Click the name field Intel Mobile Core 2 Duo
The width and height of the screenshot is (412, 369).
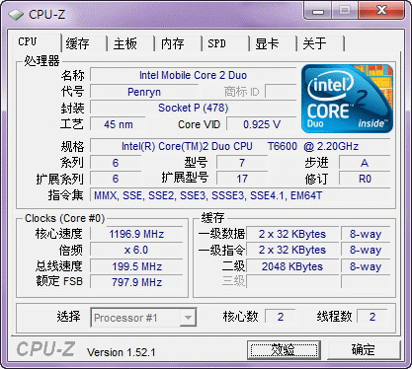193,75
